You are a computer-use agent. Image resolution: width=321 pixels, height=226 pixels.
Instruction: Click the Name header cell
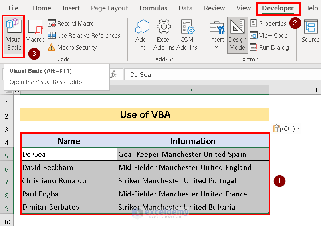[x=69, y=141]
